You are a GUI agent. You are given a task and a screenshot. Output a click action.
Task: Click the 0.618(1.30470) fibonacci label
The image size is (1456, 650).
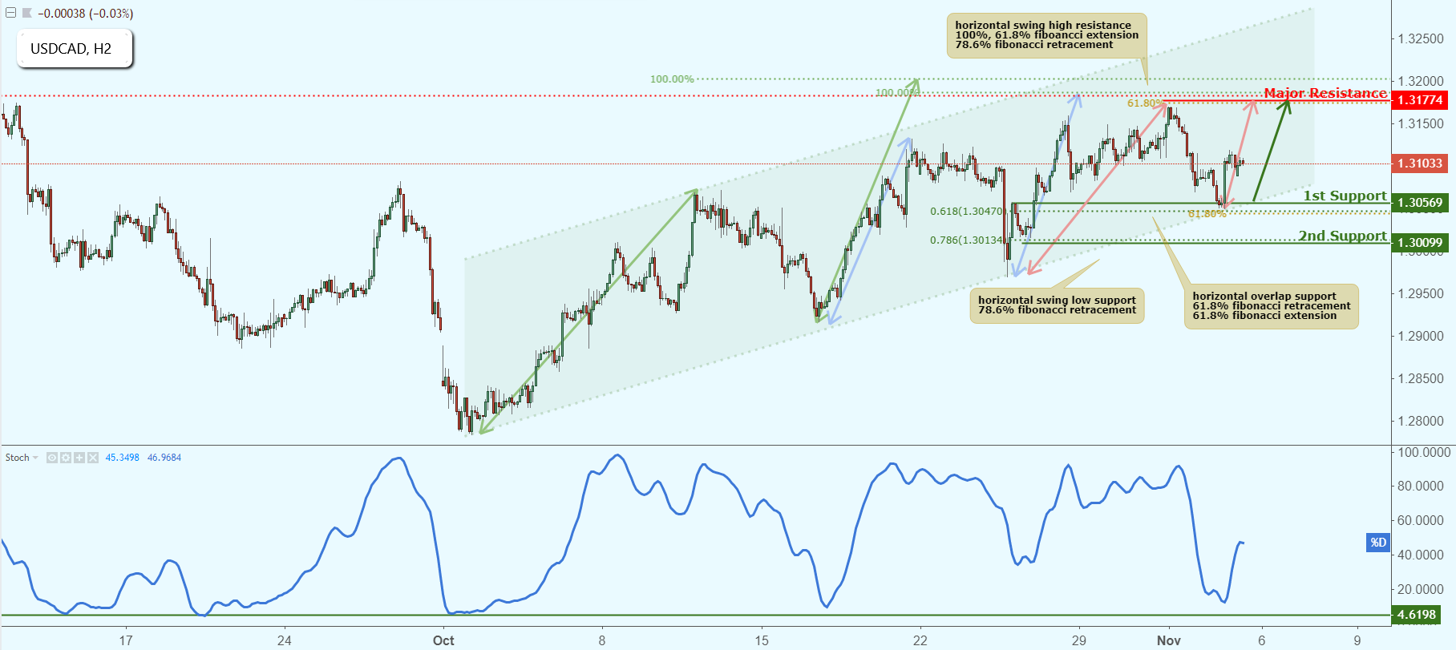click(968, 212)
